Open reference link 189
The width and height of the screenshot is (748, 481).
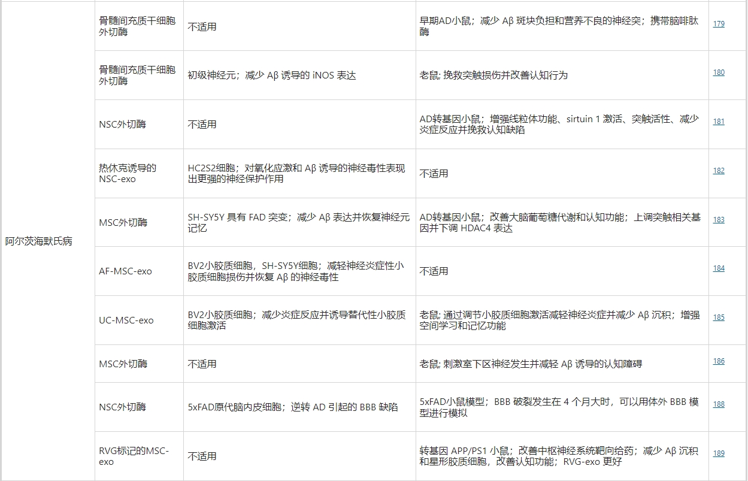click(x=718, y=453)
